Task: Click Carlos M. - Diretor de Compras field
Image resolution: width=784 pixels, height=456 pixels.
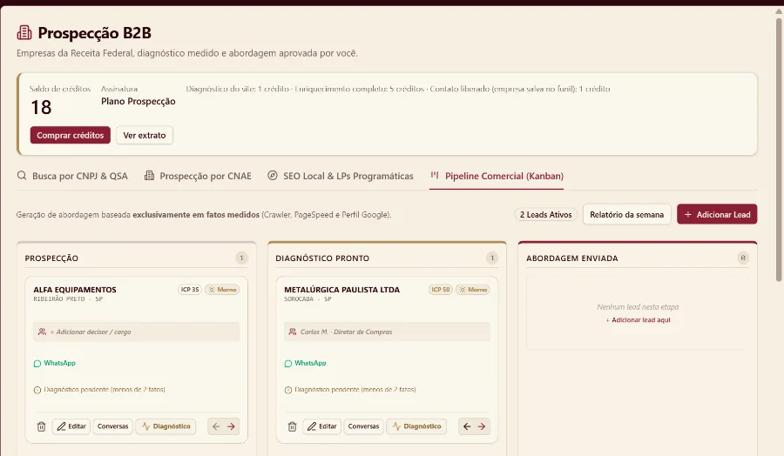Action: tap(387, 332)
